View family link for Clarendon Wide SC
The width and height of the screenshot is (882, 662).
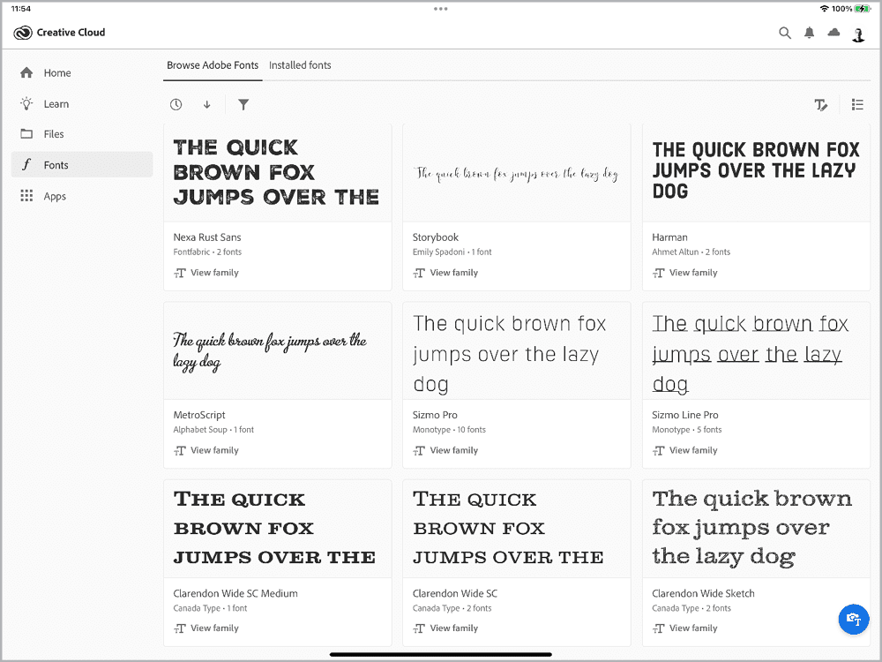click(454, 628)
